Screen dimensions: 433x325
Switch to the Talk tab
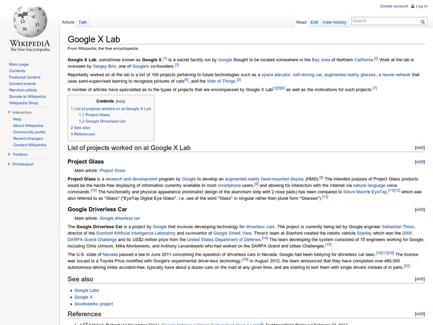pyautogui.click(x=82, y=22)
